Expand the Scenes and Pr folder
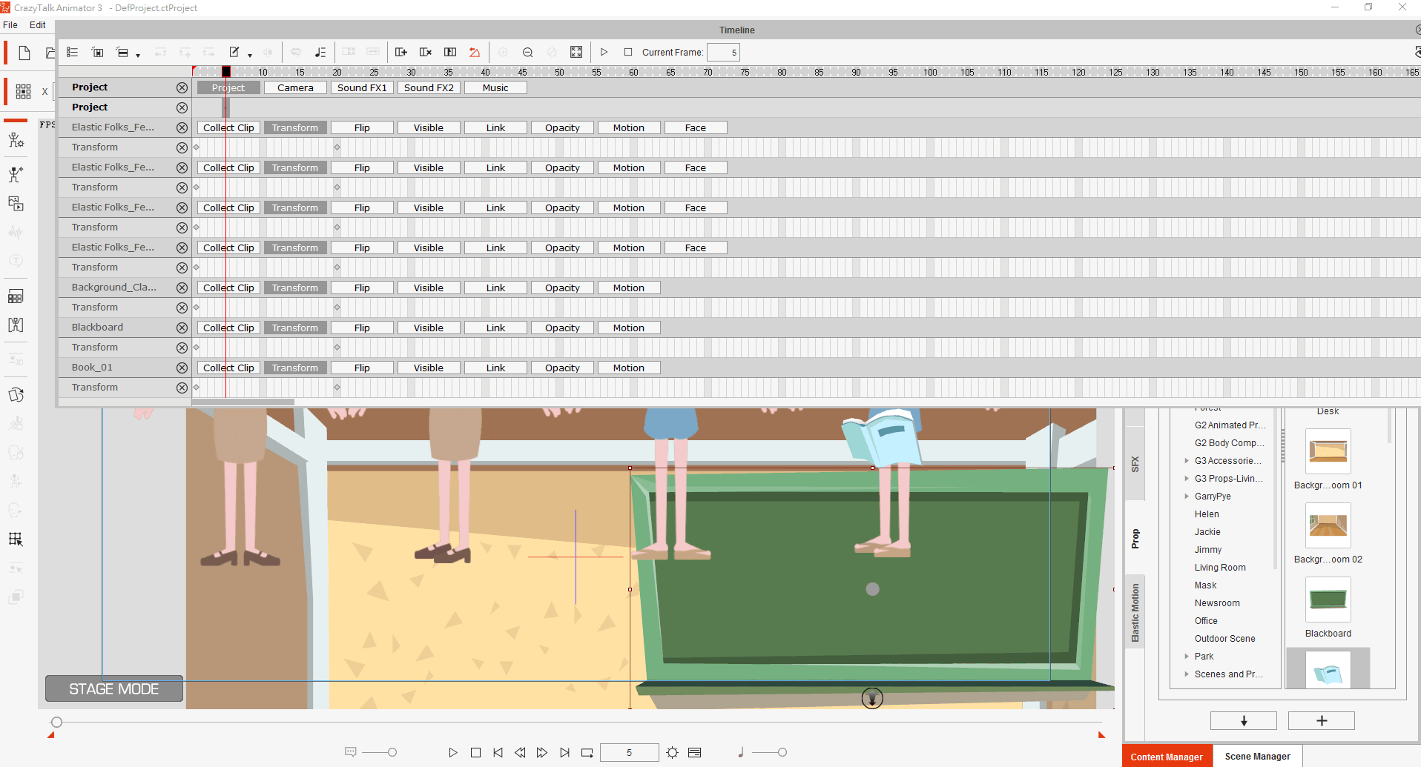Viewport: 1421px width, 767px height. tap(1187, 674)
